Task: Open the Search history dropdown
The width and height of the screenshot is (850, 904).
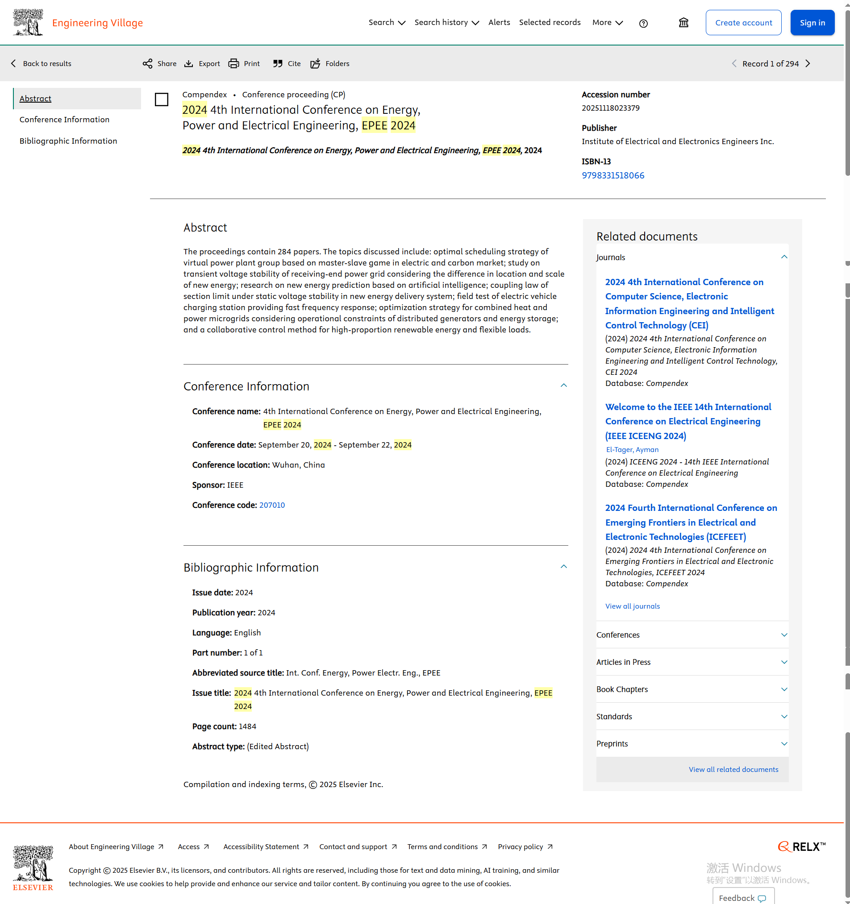Action: click(x=446, y=23)
